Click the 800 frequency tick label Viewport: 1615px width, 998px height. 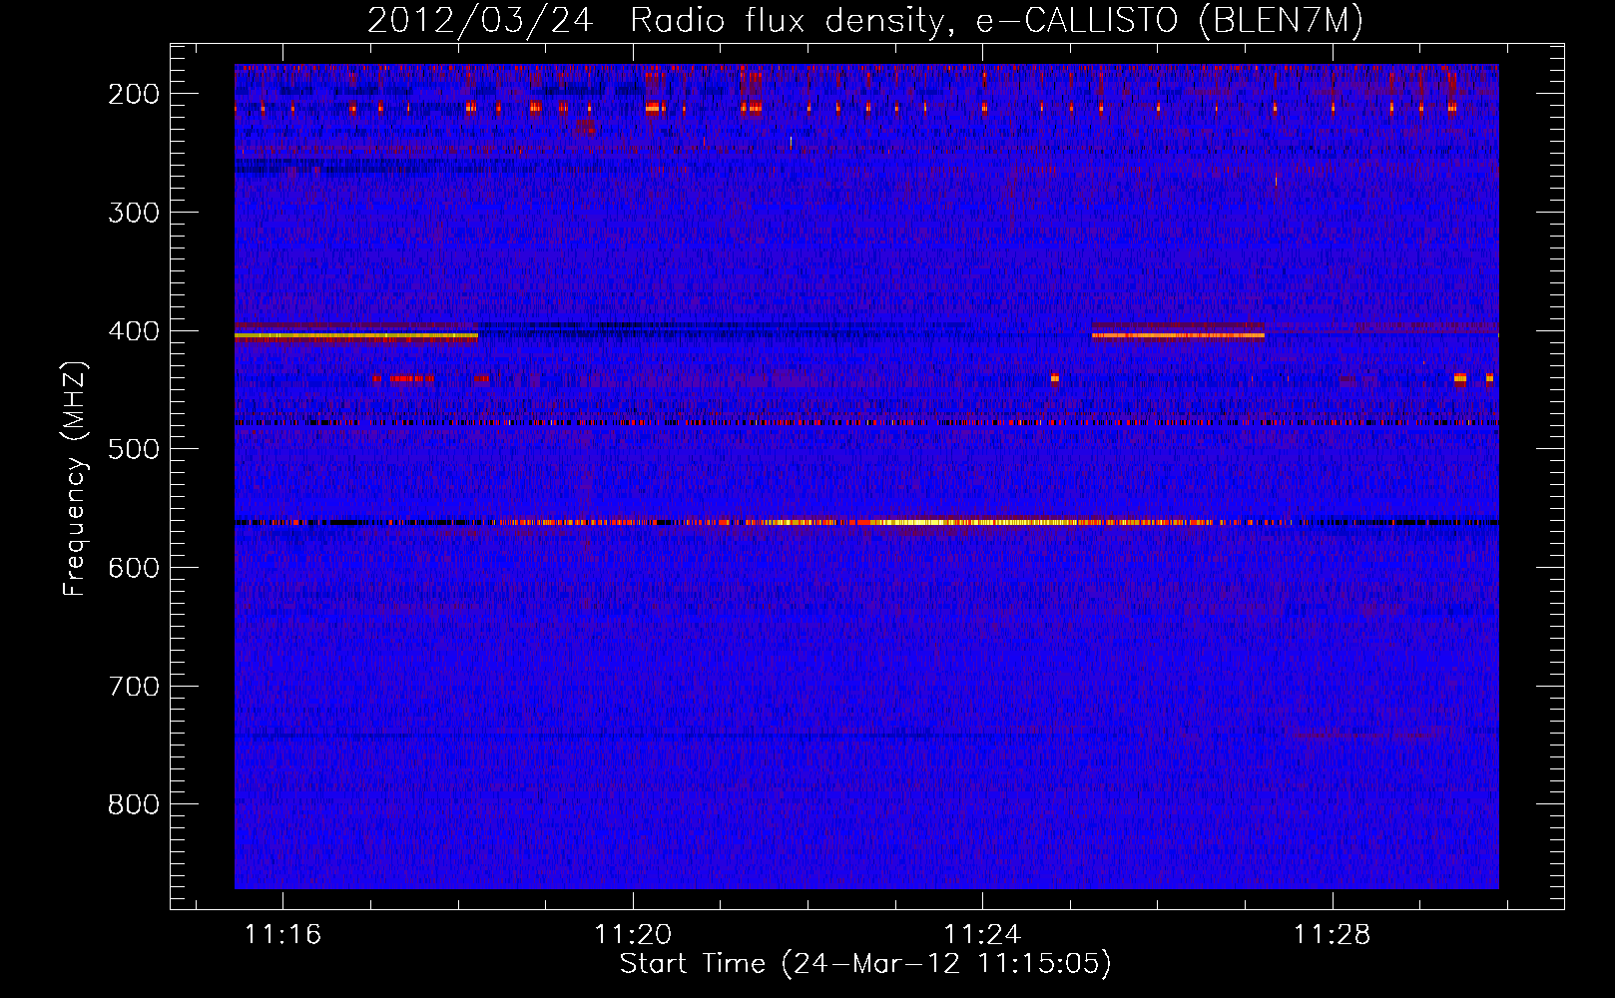(134, 804)
